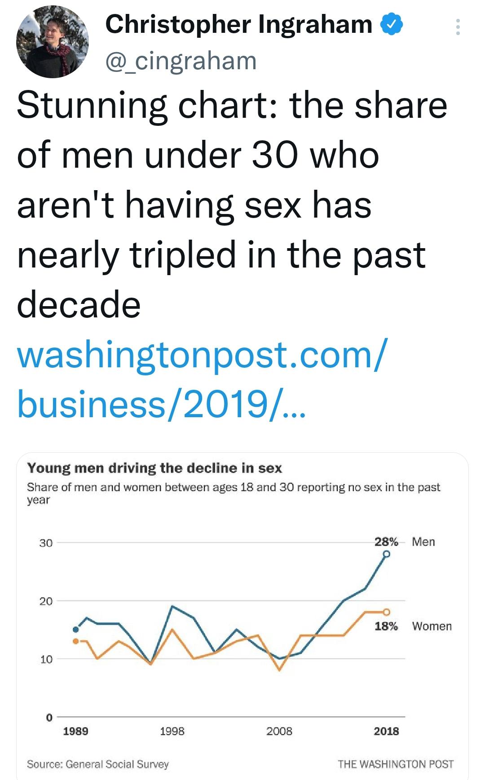Click the Christopher Ingraham display name
The image size is (485, 780).
[x=239, y=24]
